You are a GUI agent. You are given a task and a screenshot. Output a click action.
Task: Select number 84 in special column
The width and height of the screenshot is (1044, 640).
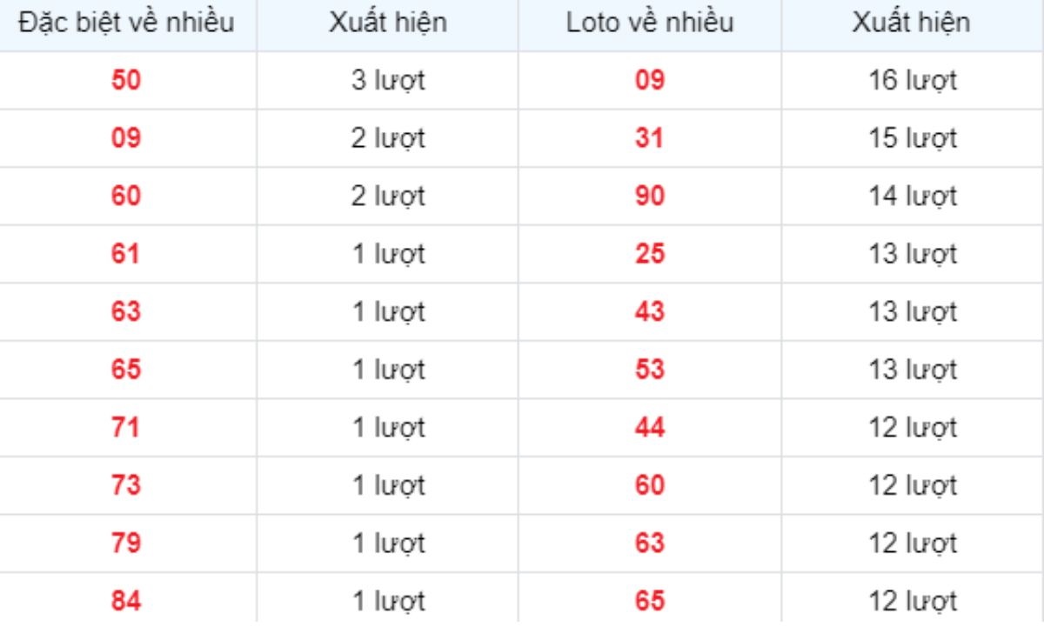pyautogui.click(x=126, y=601)
